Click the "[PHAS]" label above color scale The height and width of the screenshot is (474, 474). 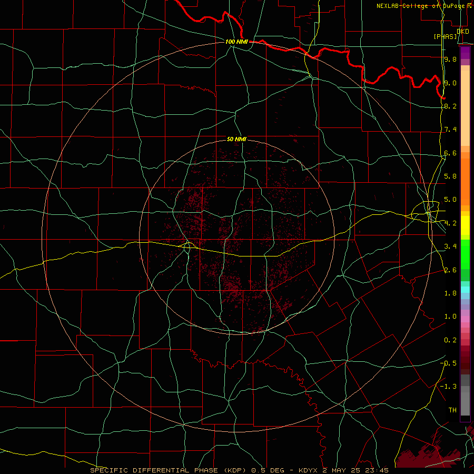click(445, 36)
